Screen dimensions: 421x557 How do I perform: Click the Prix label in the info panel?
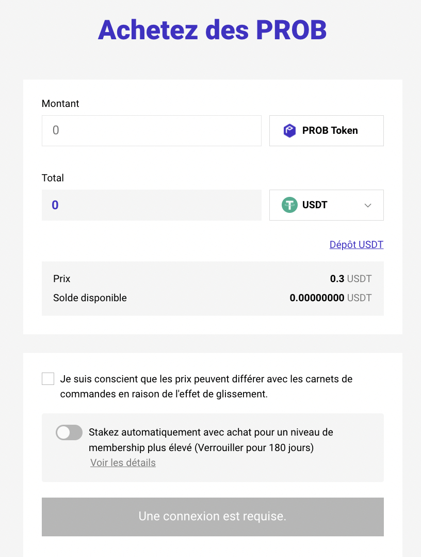pyautogui.click(x=62, y=279)
